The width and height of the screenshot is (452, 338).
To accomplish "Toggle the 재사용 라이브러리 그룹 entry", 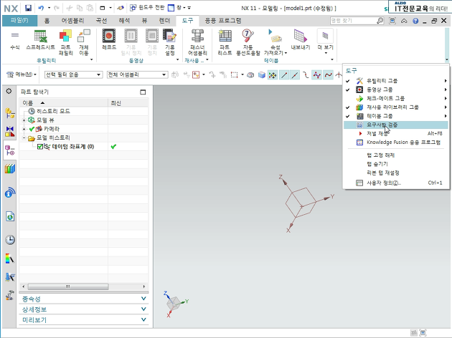I will 395,107.
